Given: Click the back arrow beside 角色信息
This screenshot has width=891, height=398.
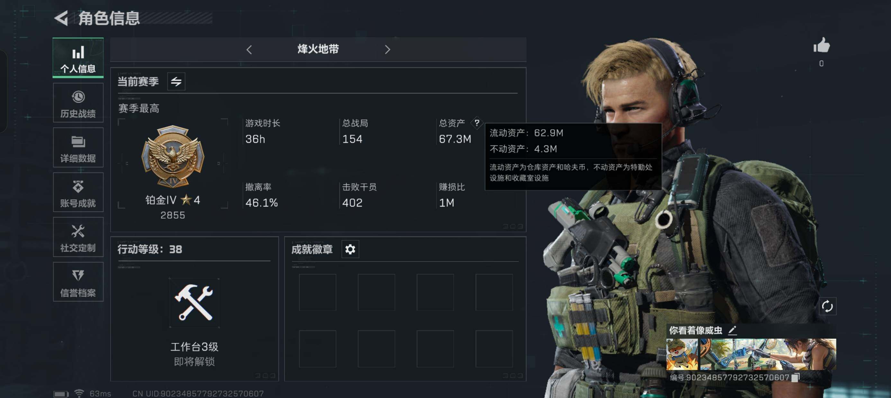Looking at the screenshot, I should [62, 18].
